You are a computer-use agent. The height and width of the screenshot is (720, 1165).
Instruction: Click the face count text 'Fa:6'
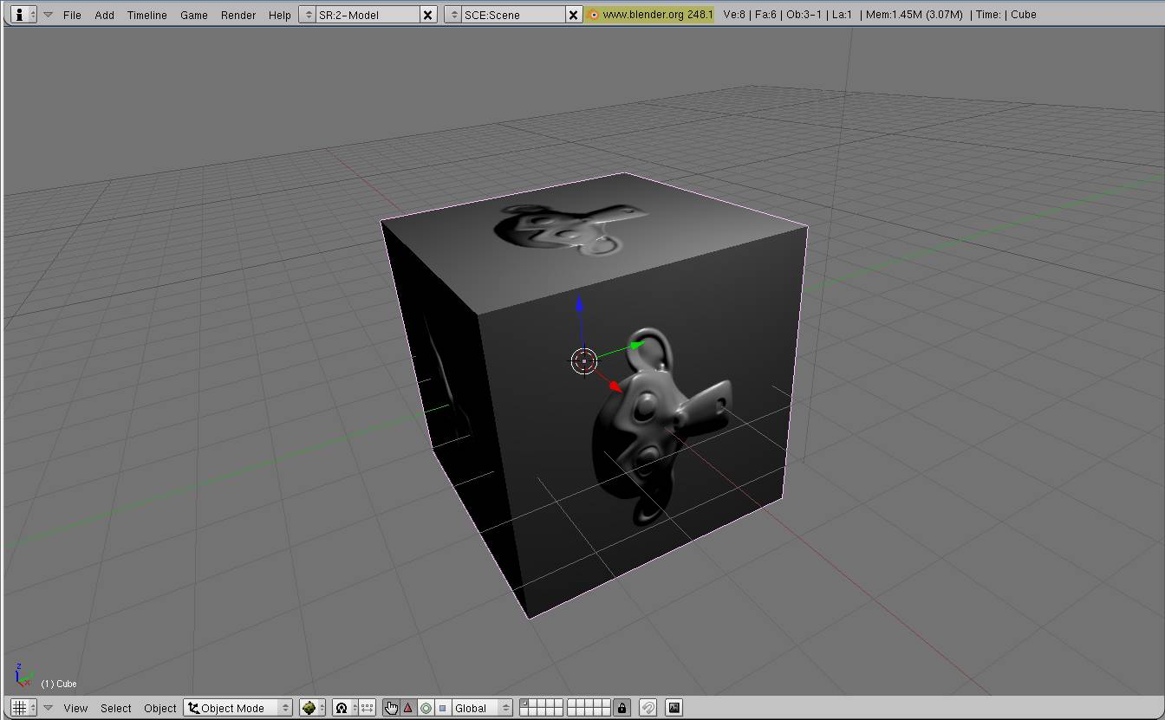766,15
